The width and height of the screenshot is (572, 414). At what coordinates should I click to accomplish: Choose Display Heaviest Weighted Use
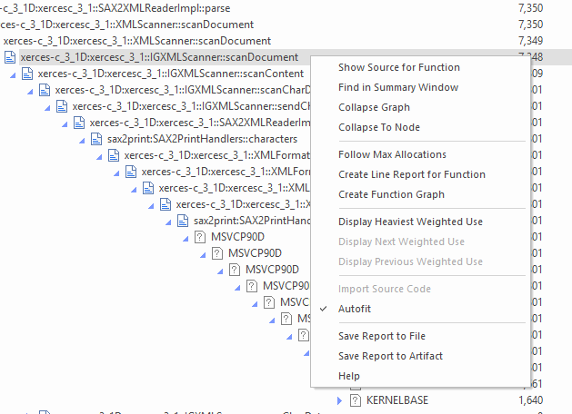pos(410,222)
